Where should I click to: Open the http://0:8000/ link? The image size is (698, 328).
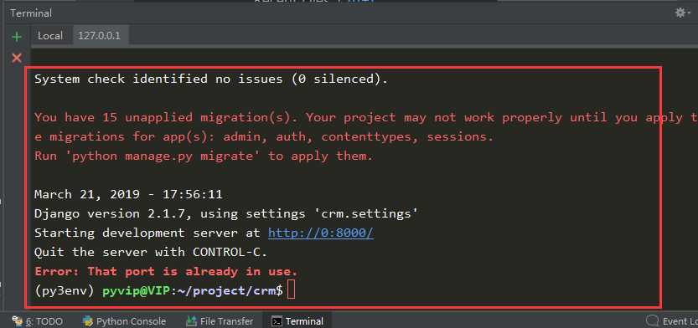click(x=320, y=233)
